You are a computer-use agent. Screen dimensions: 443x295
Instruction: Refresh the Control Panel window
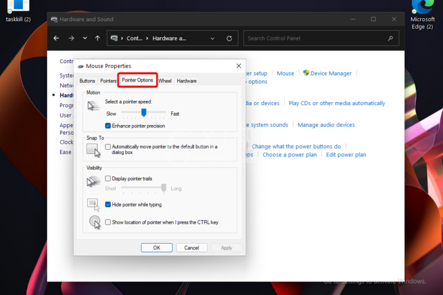tap(229, 38)
